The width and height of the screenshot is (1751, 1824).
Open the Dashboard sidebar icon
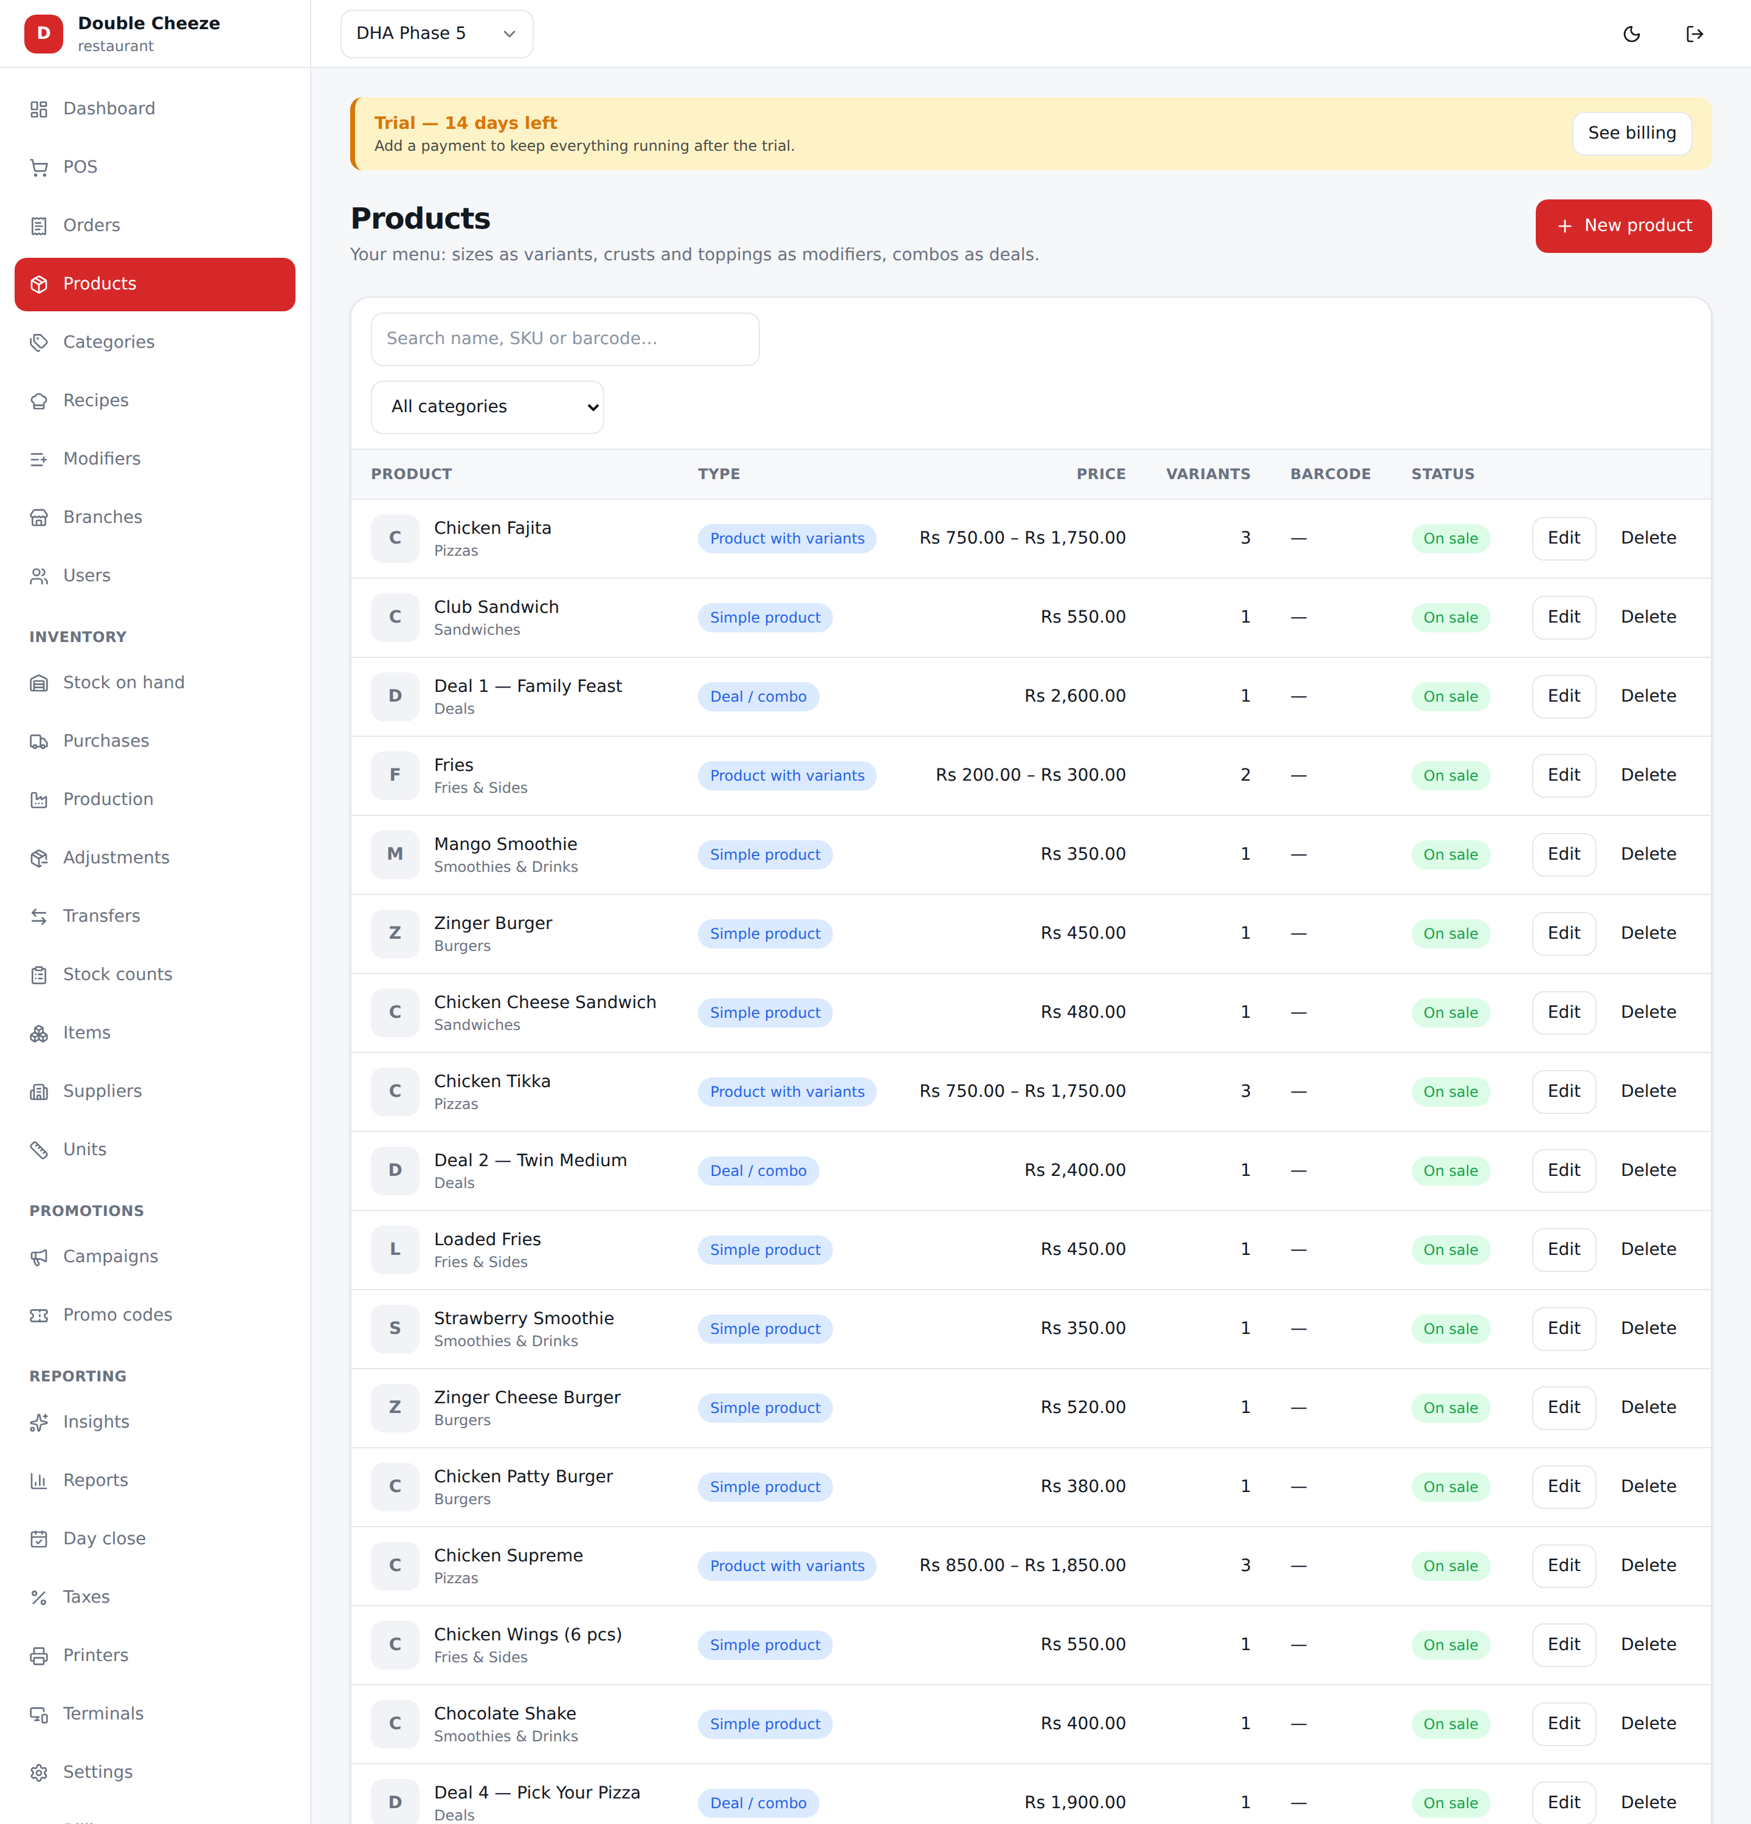click(39, 109)
